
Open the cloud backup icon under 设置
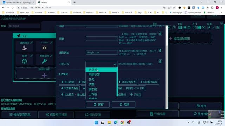point(218,27)
